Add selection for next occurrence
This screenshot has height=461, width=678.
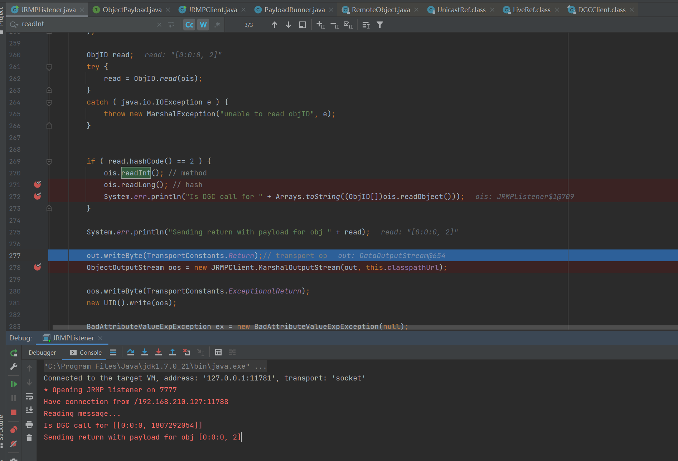[x=320, y=25]
